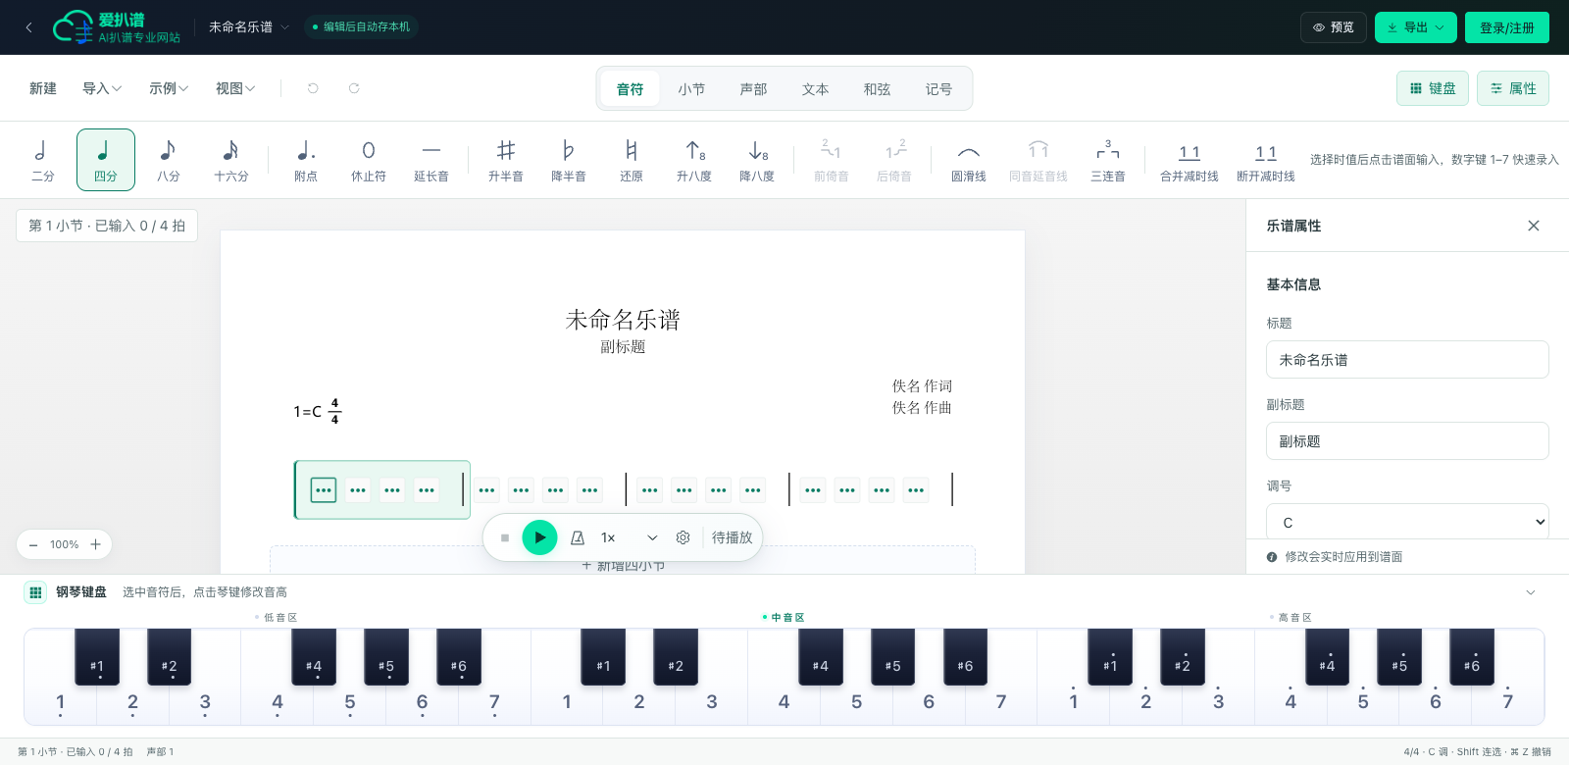Add a dotted note (附点)

(x=306, y=160)
